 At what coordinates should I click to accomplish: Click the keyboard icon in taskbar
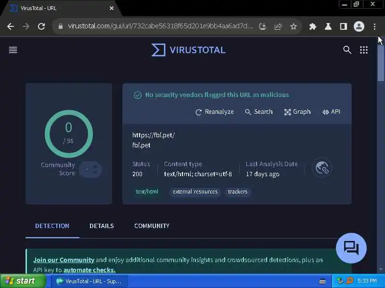click(x=322, y=281)
